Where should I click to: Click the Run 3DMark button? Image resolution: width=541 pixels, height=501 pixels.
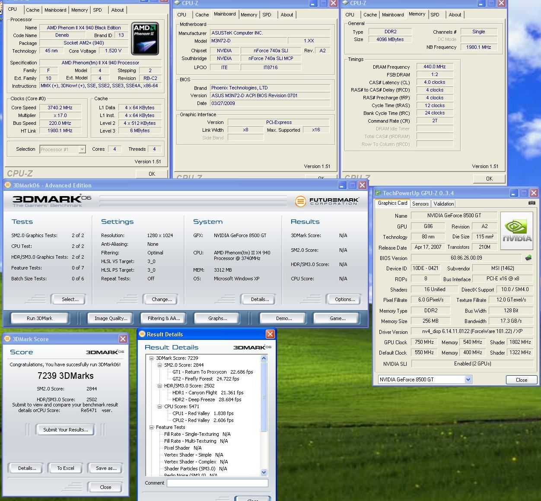point(39,318)
